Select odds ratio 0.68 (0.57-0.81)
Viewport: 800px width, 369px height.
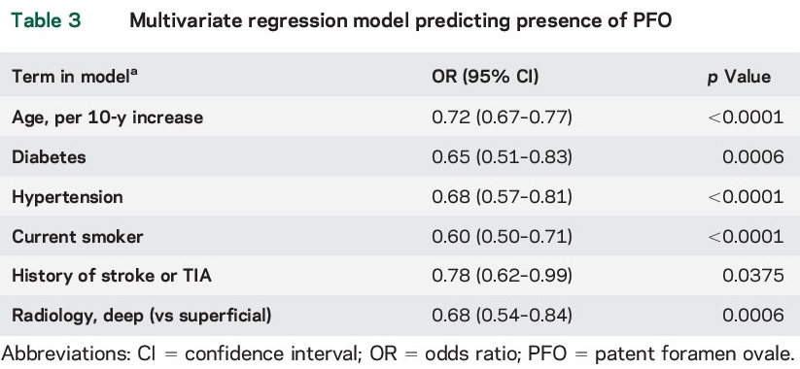[x=502, y=197]
